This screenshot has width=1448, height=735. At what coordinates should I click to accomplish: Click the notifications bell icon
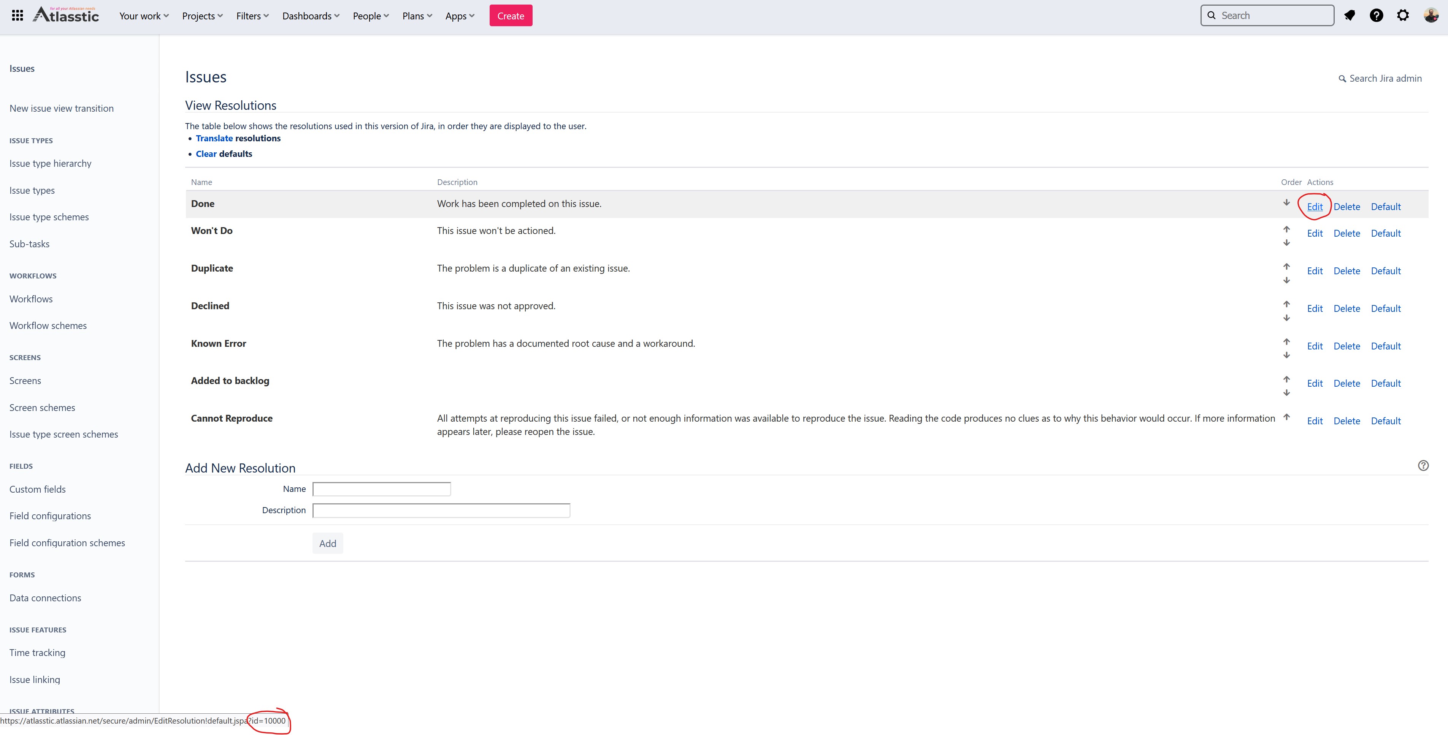1350,15
